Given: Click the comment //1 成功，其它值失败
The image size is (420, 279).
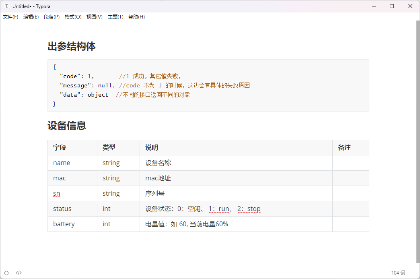Looking at the screenshot, I should coord(150,76).
